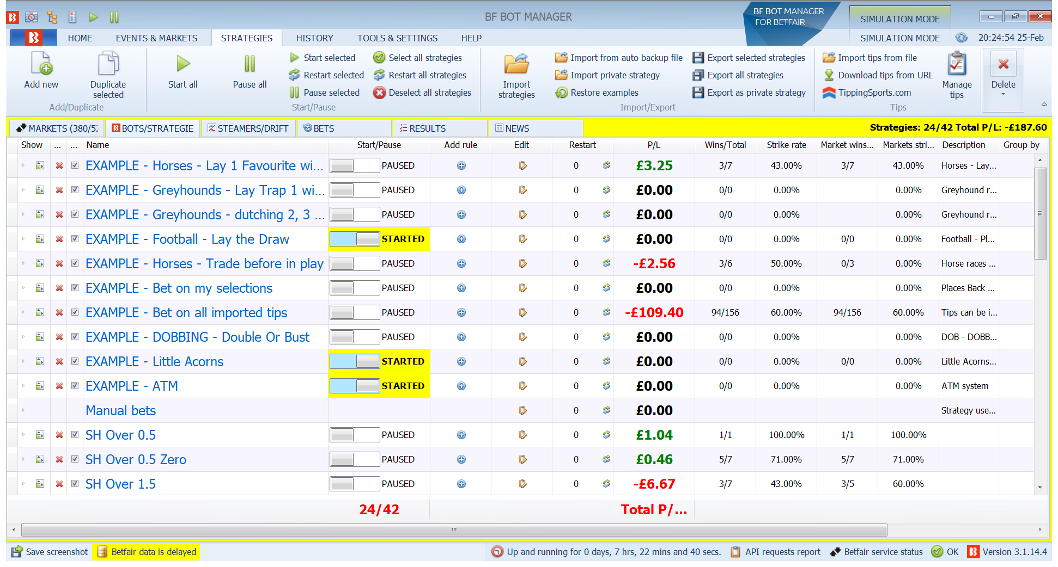1058x567 pixels.
Task: Expand the Greyhounds dutching row details
Action: 23,214
